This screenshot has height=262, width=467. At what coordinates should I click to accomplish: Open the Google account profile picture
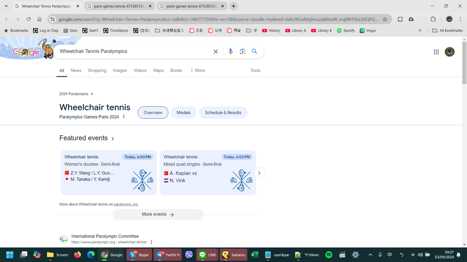[x=450, y=52]
